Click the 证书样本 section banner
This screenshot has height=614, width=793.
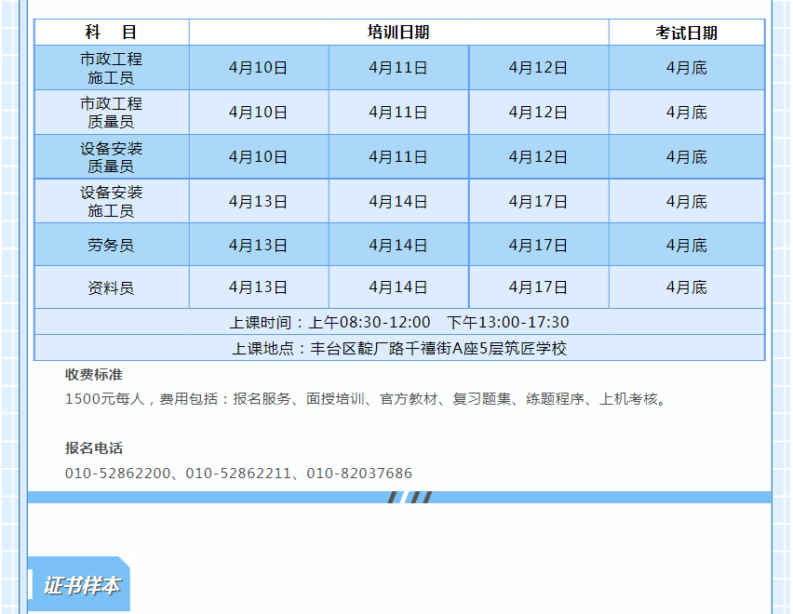coord(81,586)
